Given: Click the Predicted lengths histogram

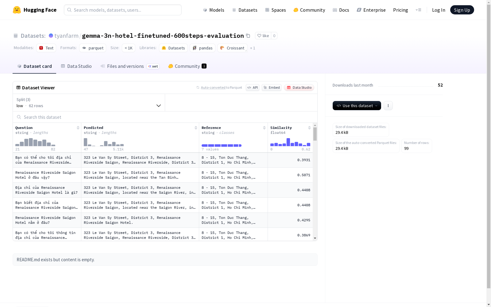Looking at the screenshot, I should 104,142.
